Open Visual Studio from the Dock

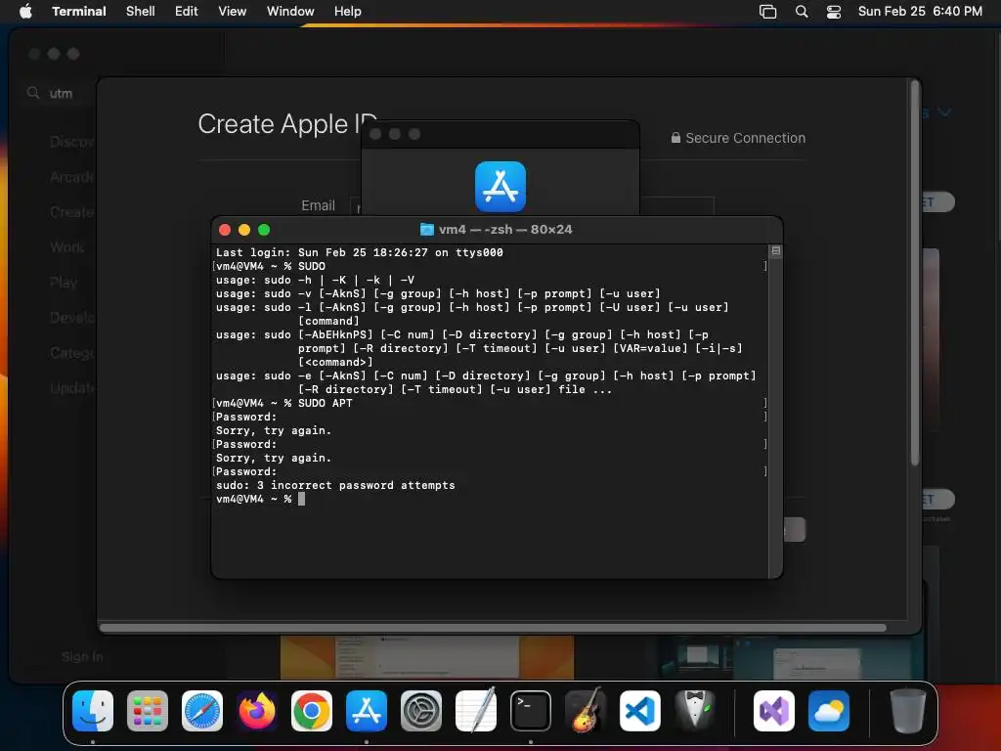tap(774, 711)
